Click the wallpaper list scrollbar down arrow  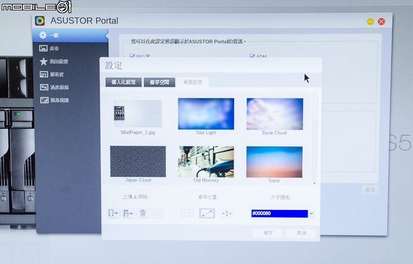point(314,183)
